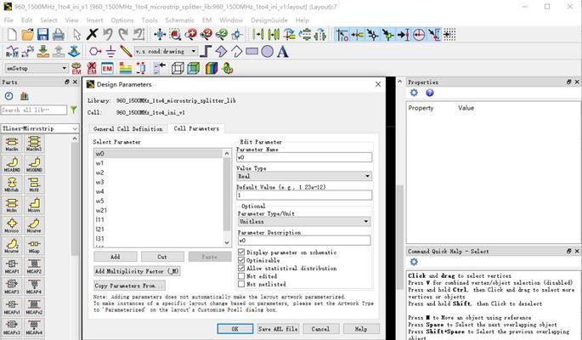Click the Save AEL file button
The height and width of the screenshot is (340, 582).
click(278, 328)
